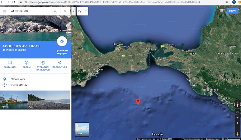Clear the search with the X icon
The height and width of the screenshot is (140, 241).
point(65,11)
